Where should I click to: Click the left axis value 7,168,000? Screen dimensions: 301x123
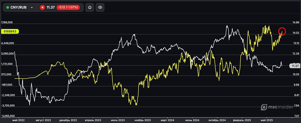(7, 22)
